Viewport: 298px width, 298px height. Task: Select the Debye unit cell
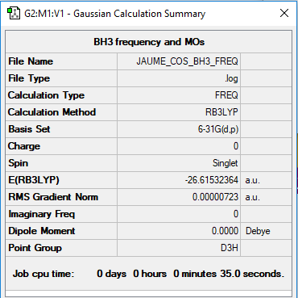point(266,231)
